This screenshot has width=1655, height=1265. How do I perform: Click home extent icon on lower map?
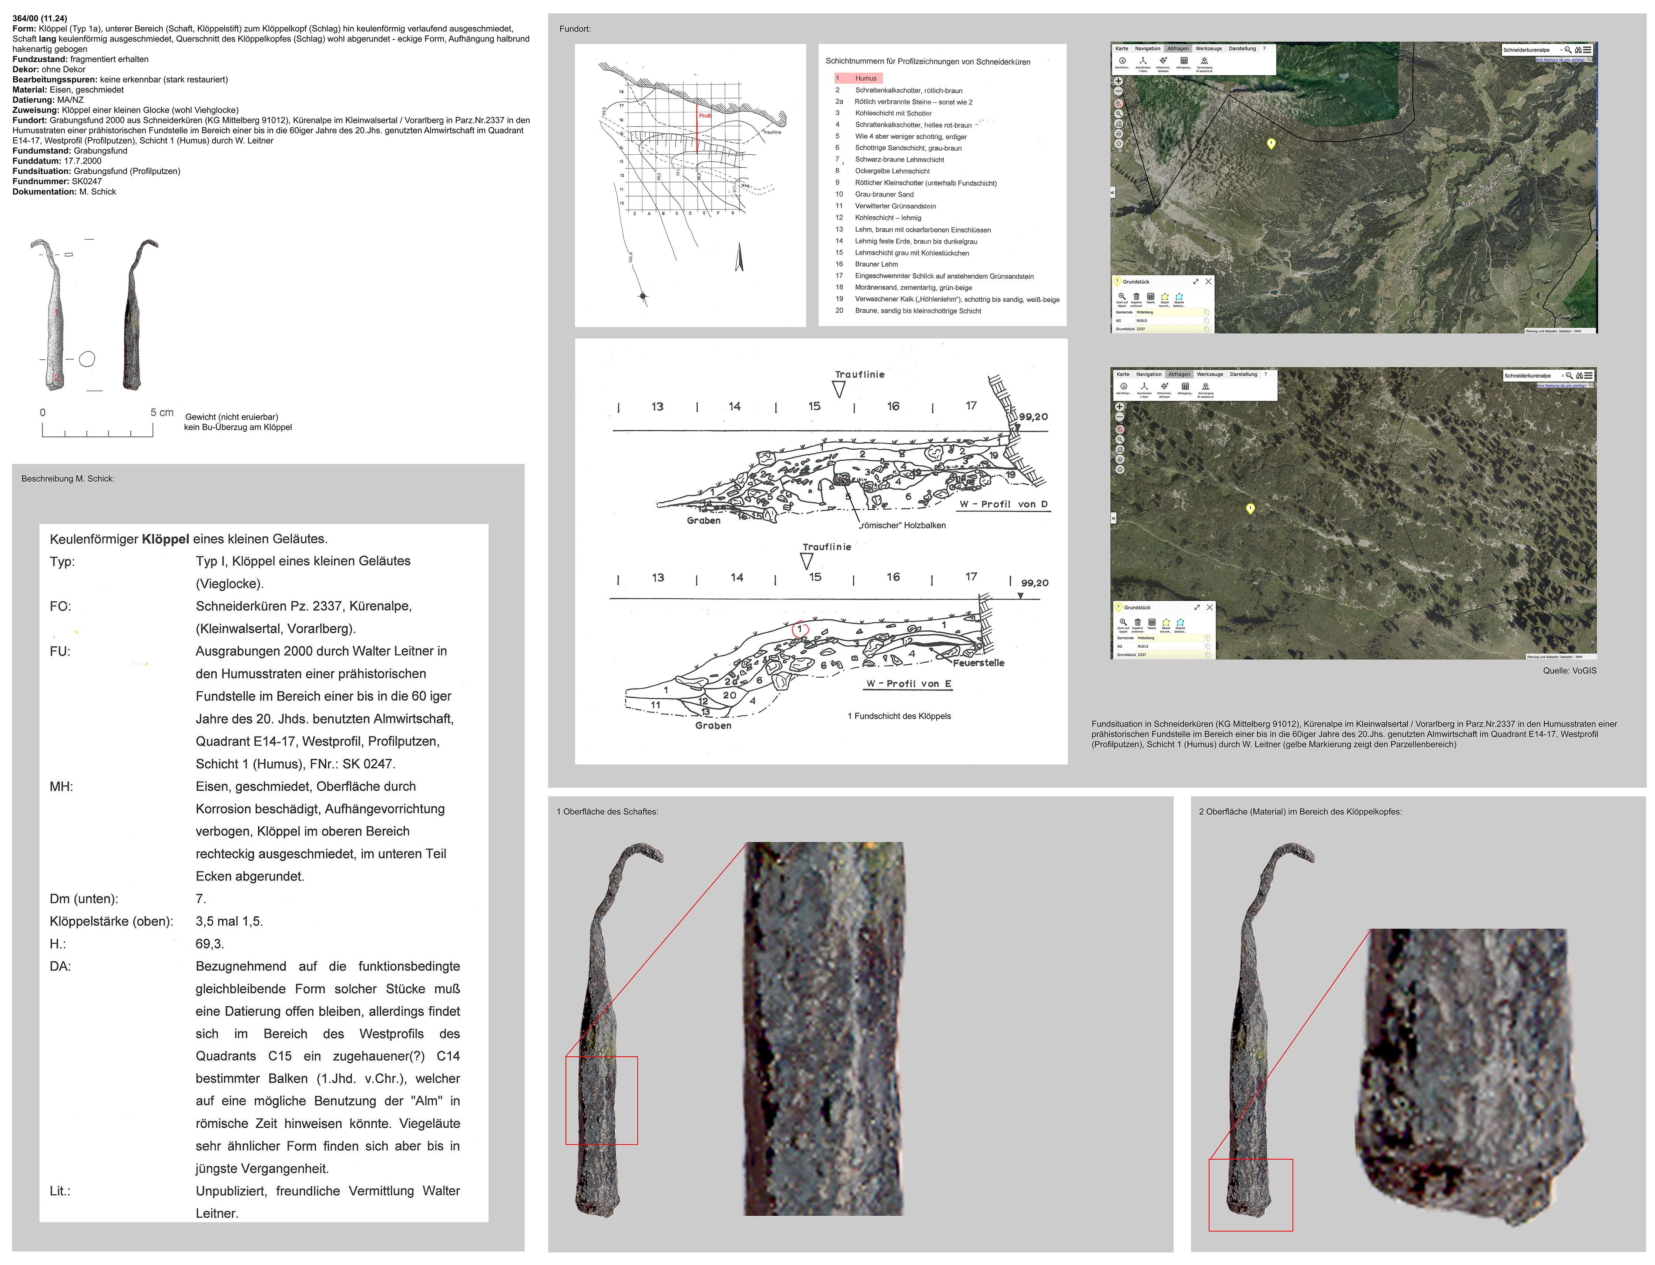coord(1119,450)
